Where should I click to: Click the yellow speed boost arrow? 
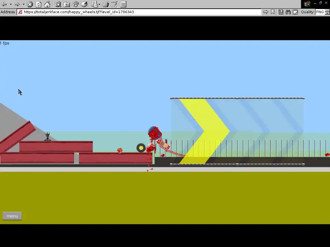tap(205, 132)
